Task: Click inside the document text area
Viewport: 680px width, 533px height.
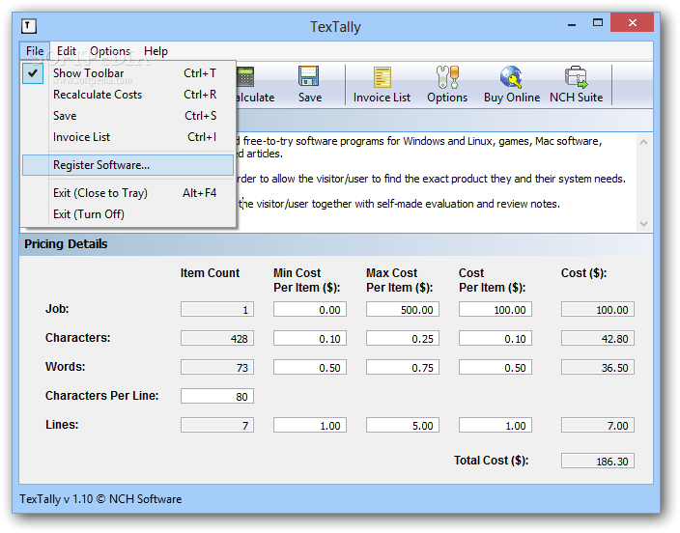Action: (436, 182)
